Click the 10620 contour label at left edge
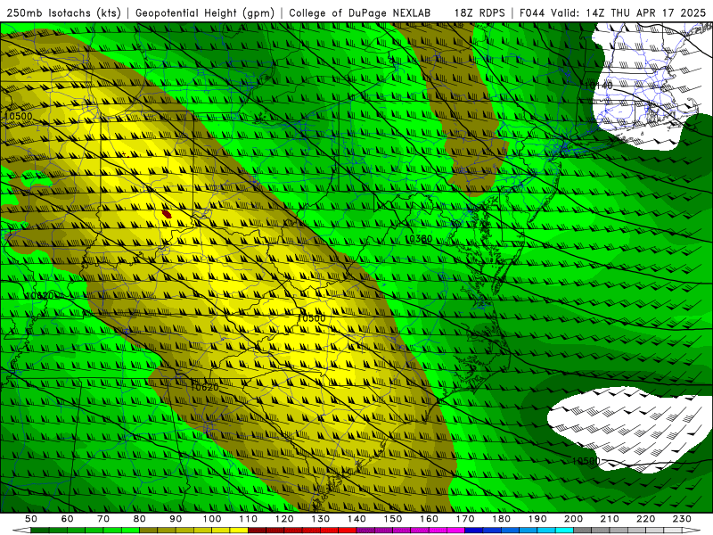Viewport: 713px width, 535px height. [x=40, y=296]
